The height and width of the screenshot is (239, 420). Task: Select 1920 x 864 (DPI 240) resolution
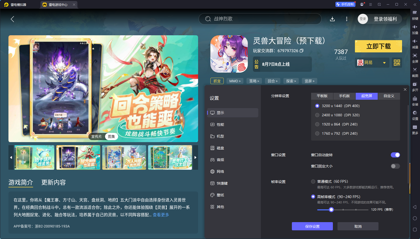coord(317,124)
